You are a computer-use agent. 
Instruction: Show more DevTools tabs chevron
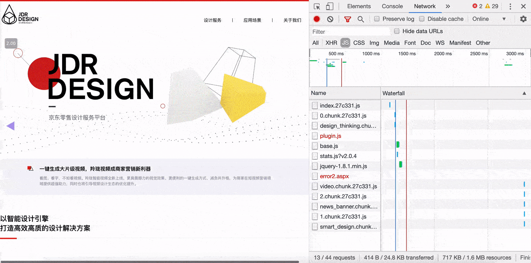[x=448, y=7]
